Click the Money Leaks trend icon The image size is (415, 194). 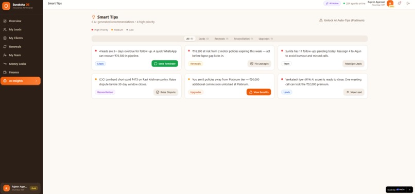point(5,64)
